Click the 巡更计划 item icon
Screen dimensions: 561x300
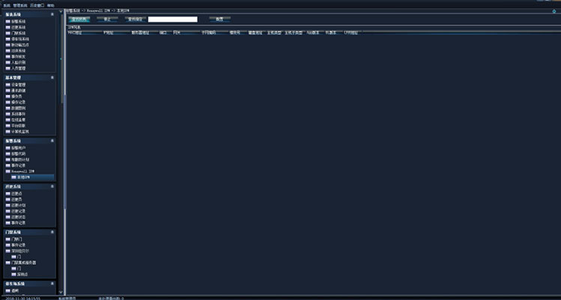(7, 205)
